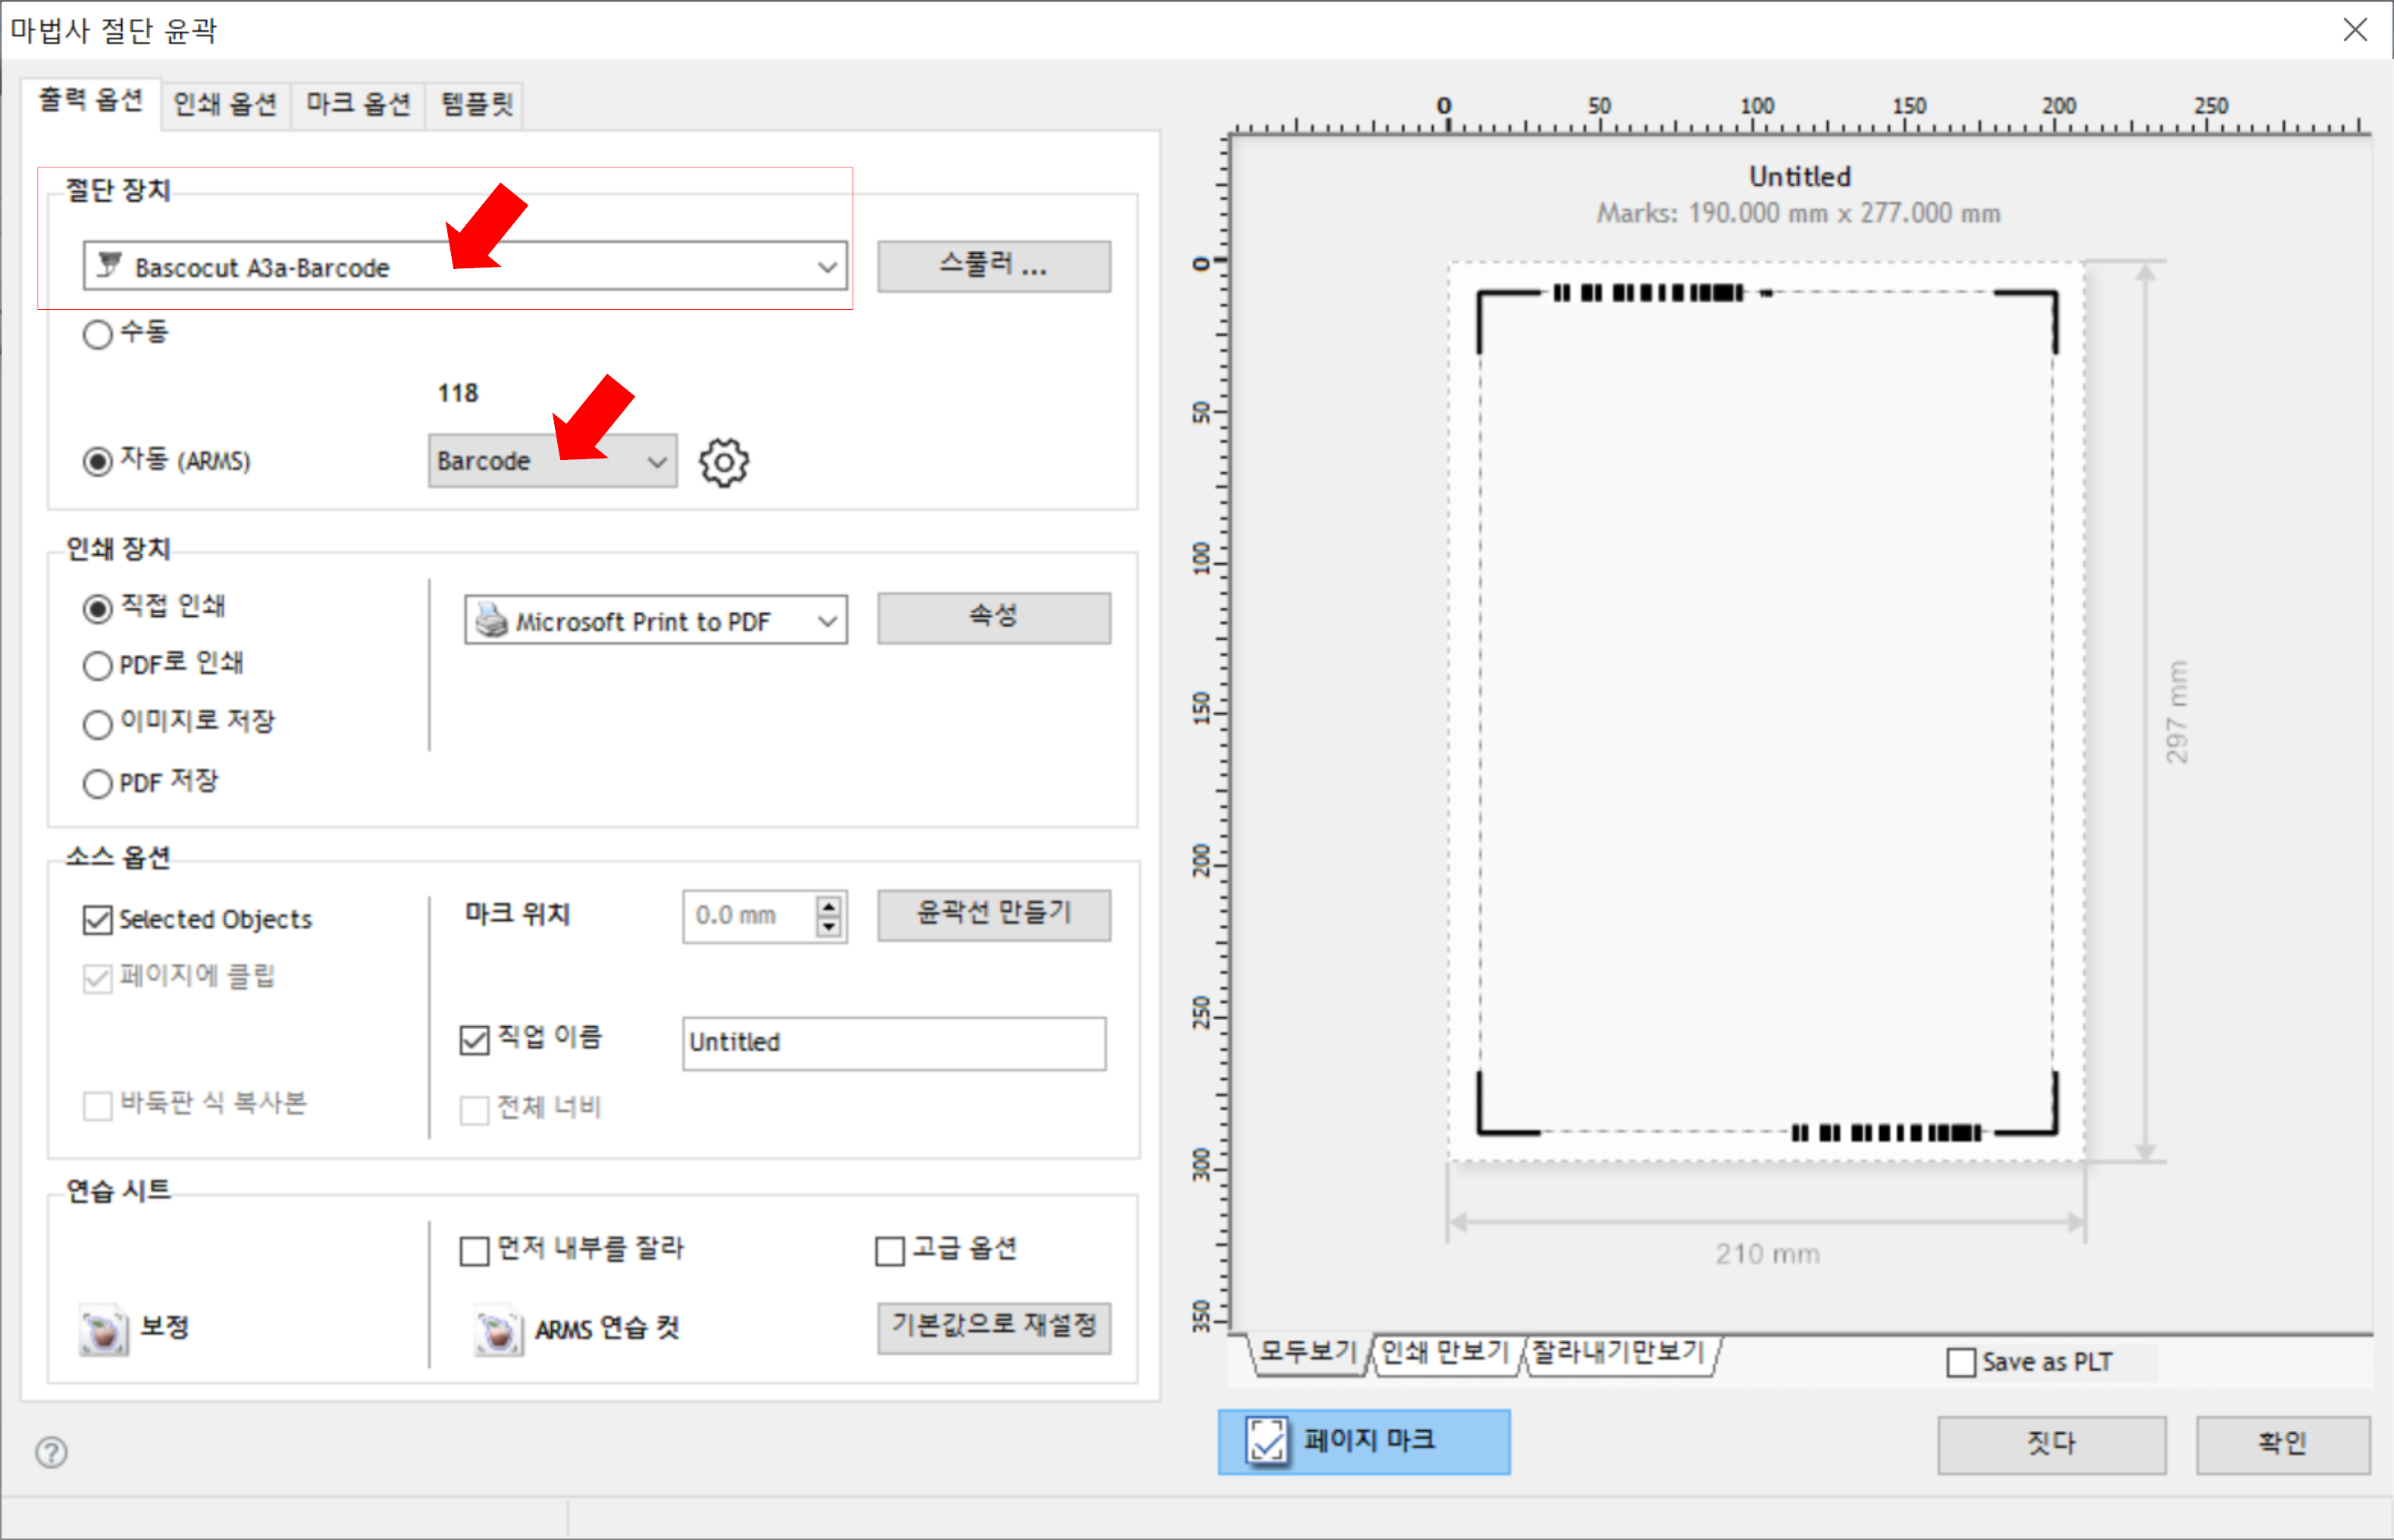This screenshot has height=1540, width=2394.
Task: Click the help question mark icon
Action: coord(51,1451)
